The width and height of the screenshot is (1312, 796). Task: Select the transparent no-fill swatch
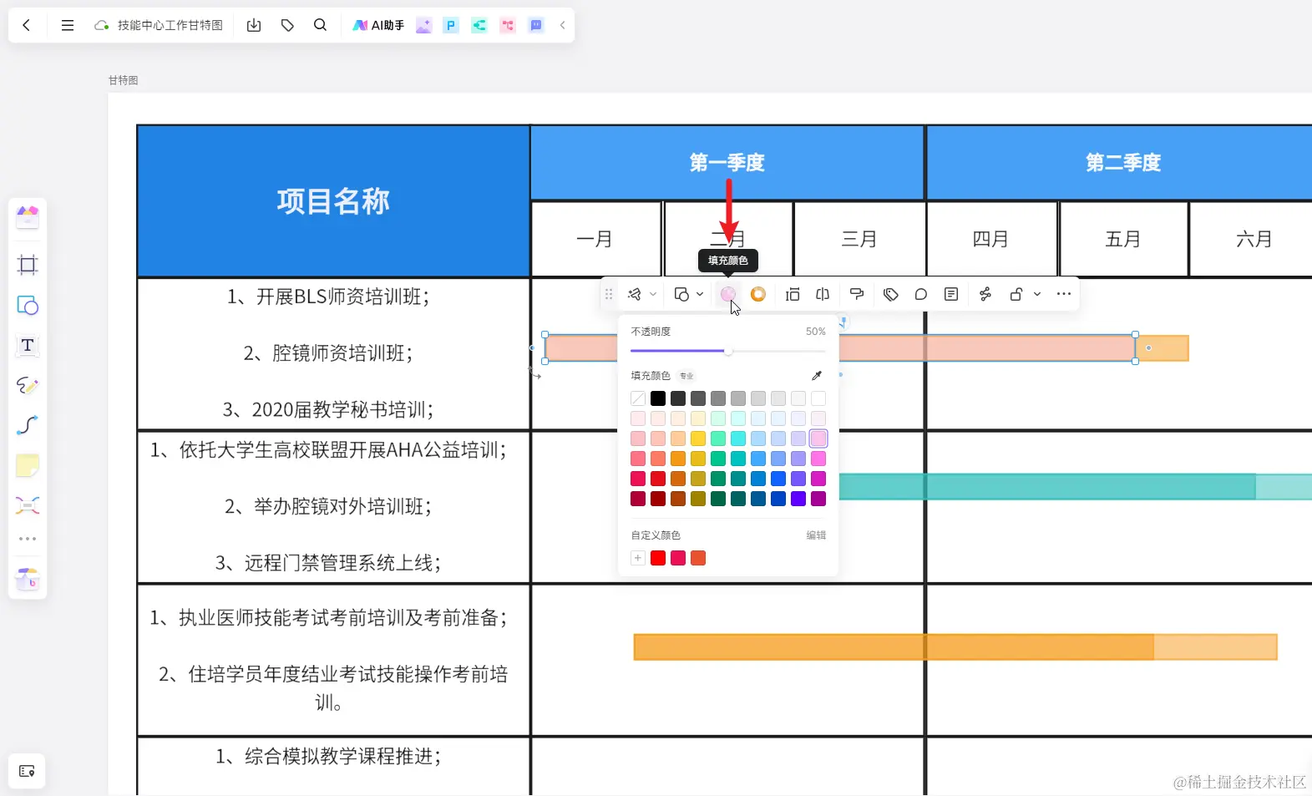pyautogui.click(x=638, y=398)
